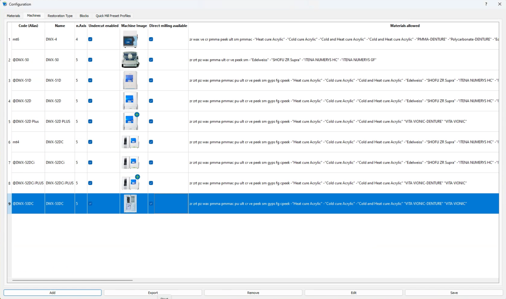Screen dimensions: 506x299
Task: Click the DWX-52DC name cell
Action: tap(60, 142)
